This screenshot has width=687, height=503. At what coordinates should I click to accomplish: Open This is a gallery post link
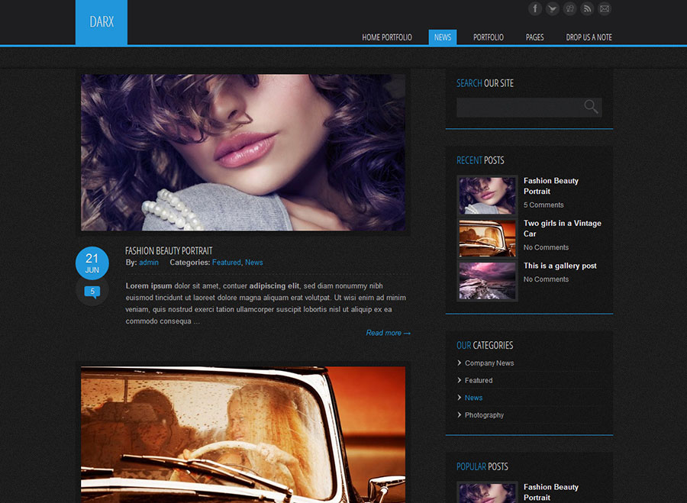click(x=560, y=266)
